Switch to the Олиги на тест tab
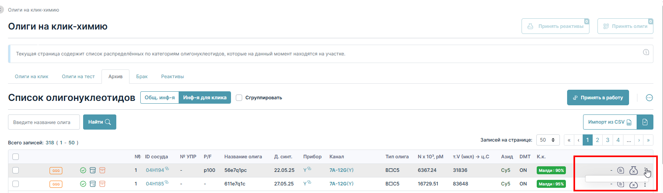The image size is (663, 193). tap(78, 77)
